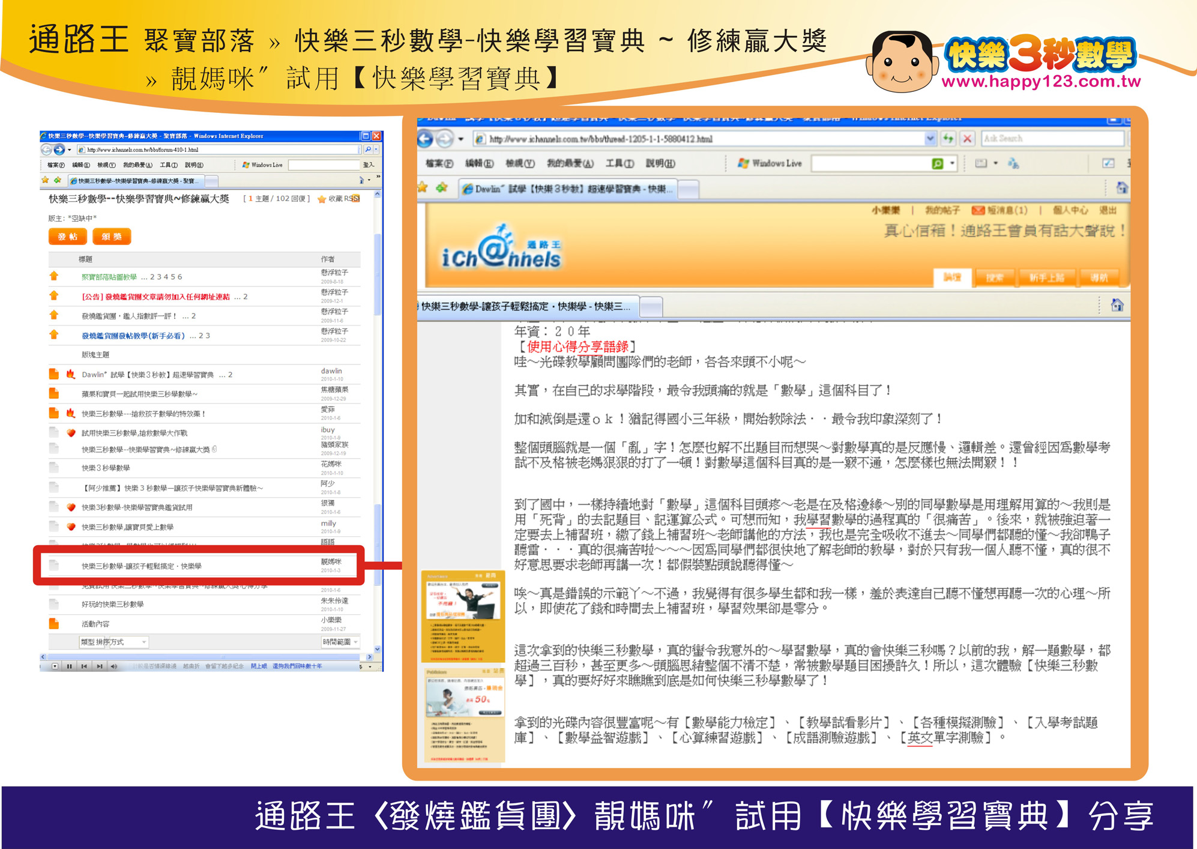
Task: Click favorites star icon in right browser
Action: click(x=423, y=188)
